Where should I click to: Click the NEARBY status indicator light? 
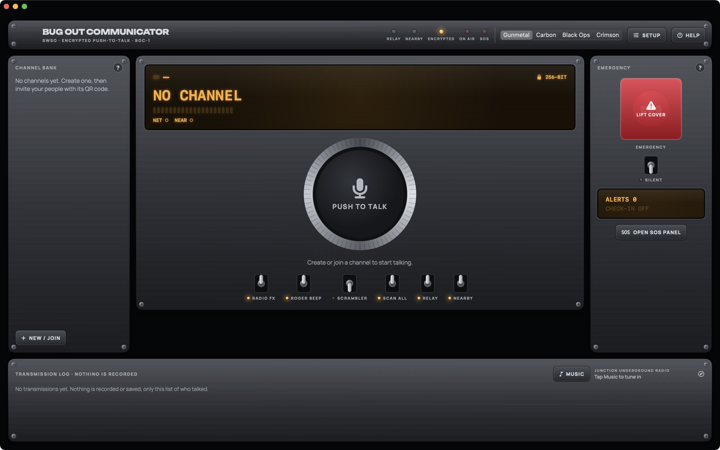[x=414, y=31]
